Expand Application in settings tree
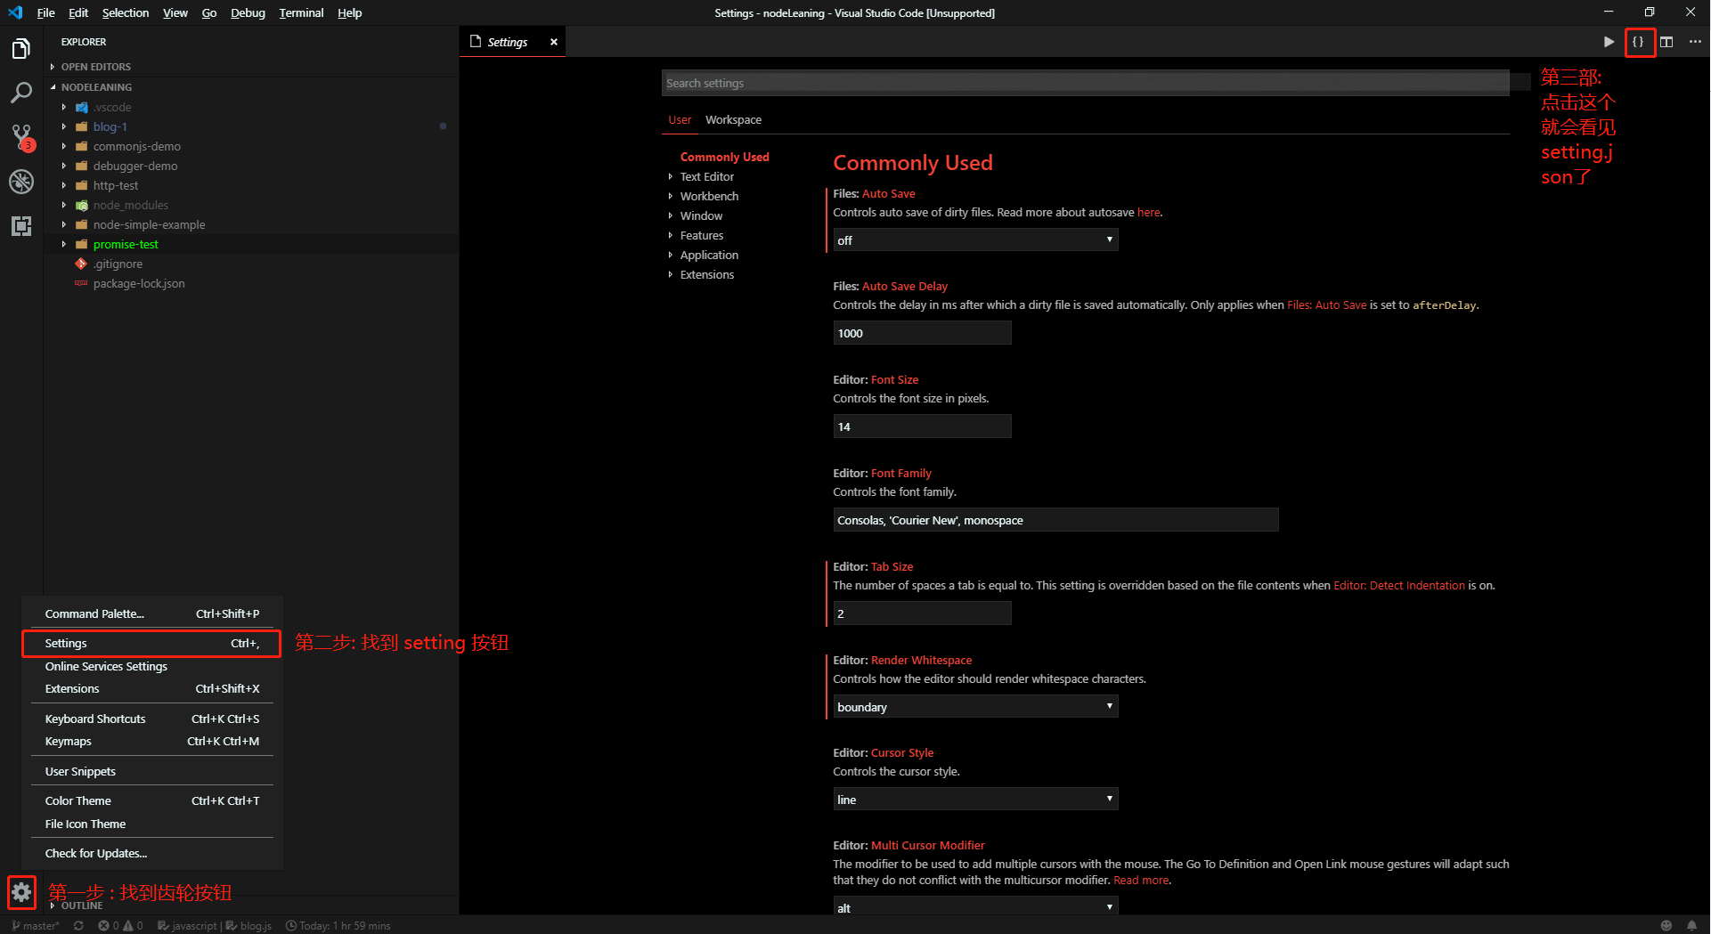Screen dimensions: 1711x934 click(671, 255)
